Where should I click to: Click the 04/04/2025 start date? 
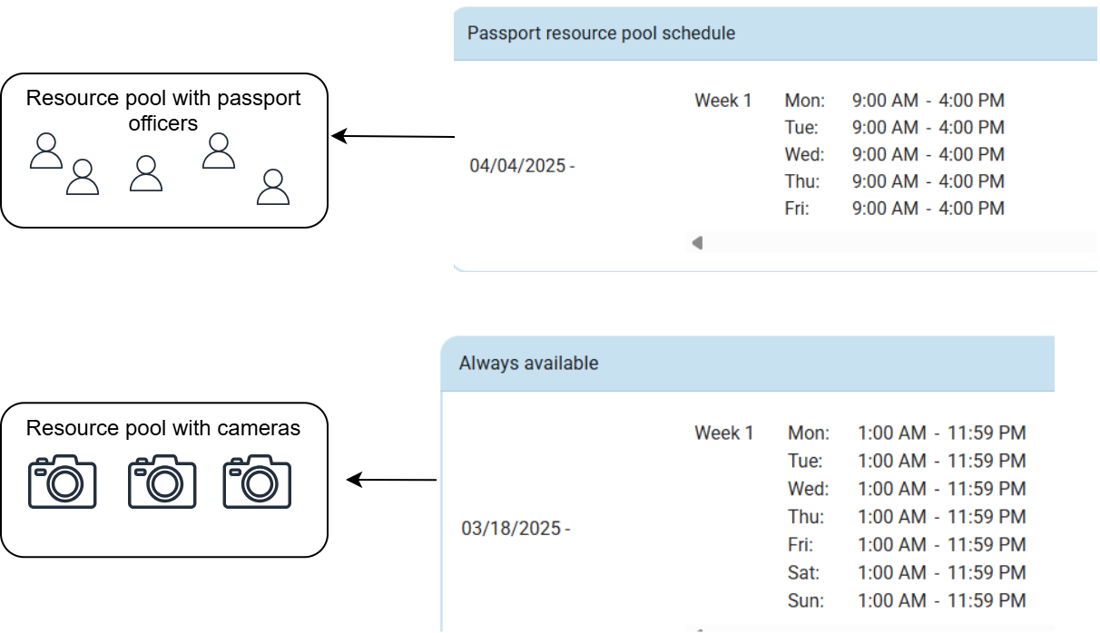coord(517,166)
